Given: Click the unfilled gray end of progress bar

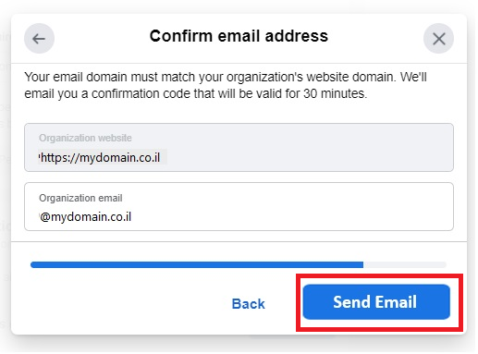Looking at the screenshot, I should pos(405,264).
